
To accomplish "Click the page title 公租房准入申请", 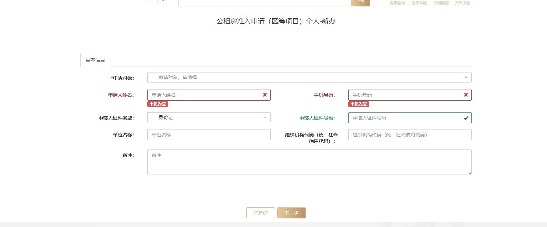I will (x=276, y=21).
